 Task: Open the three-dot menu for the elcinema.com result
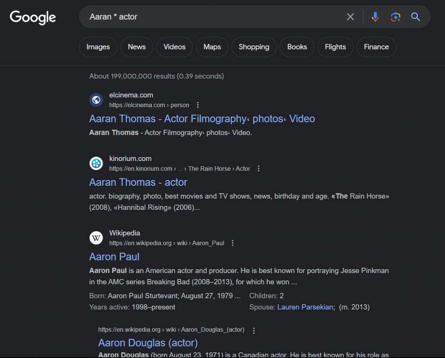tap(198, 105)
